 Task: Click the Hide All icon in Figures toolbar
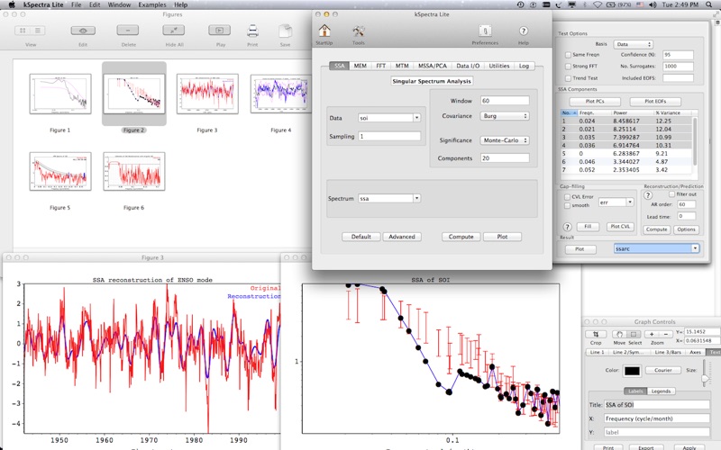tap(174, 31)
